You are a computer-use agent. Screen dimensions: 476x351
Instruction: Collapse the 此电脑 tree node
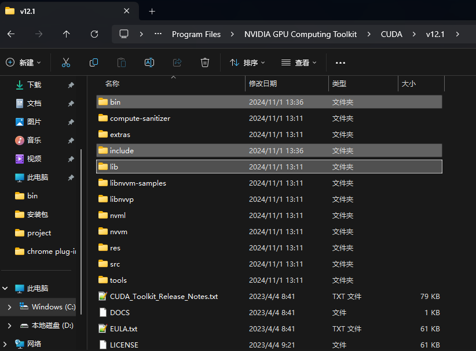(x=5, y=288)
